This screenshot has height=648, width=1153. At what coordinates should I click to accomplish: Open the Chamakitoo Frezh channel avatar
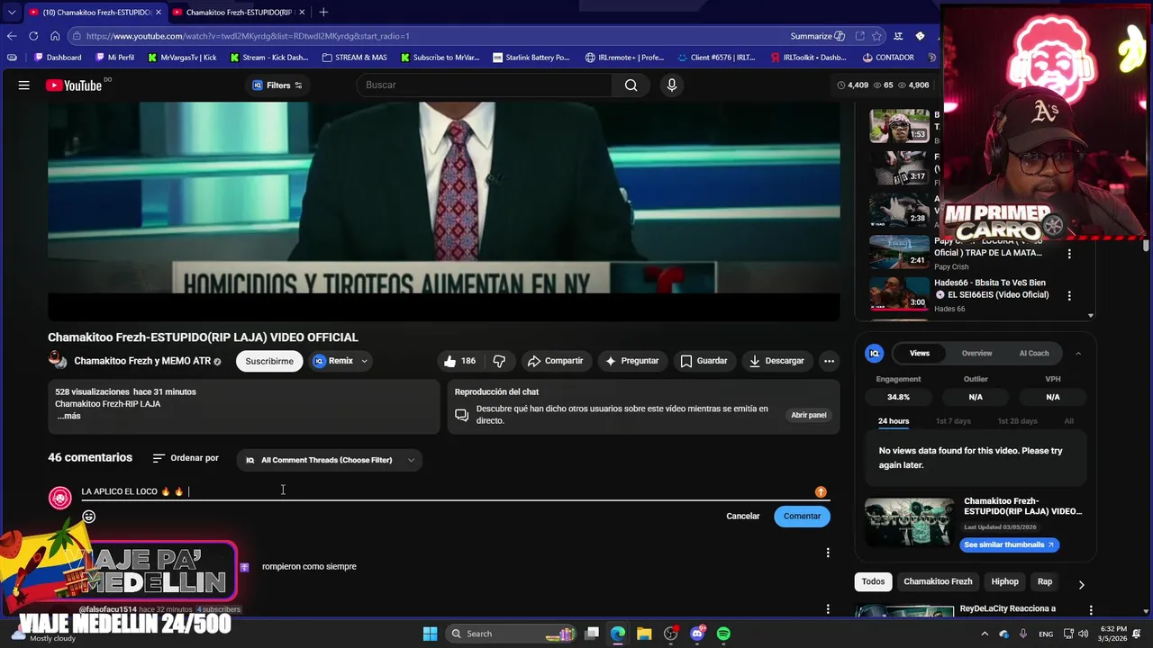(58, 361)
